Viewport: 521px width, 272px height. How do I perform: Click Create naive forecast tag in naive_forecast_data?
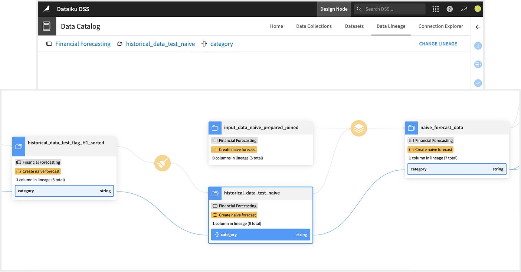point(430,150)
